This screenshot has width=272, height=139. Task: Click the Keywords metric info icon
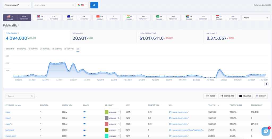(x=83, y=33)
